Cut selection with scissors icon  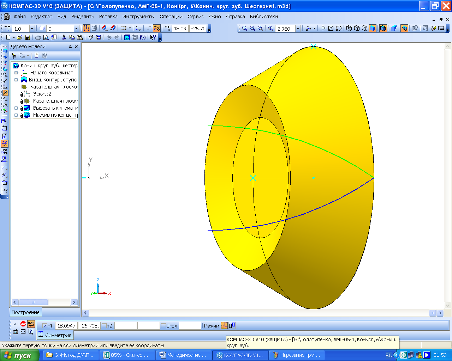[x=64, y=37]
